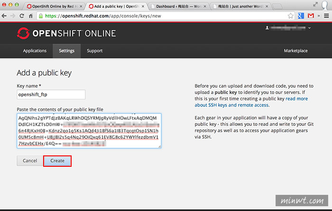332x211 pixels.
Task: Click the 'Key name *' label
Action: coord(29,86)
